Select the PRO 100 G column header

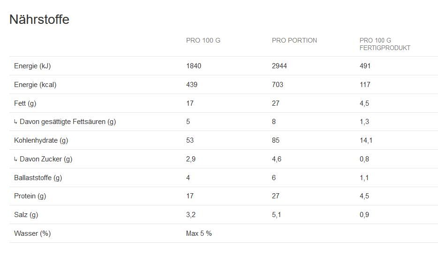[203, 41]
